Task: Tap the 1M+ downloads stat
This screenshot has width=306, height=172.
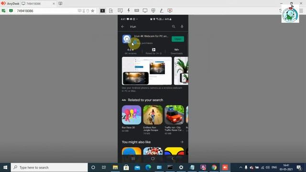Action: point(176,50)
